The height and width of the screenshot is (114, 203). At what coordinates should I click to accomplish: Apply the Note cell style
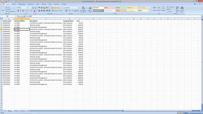[143, 10]
